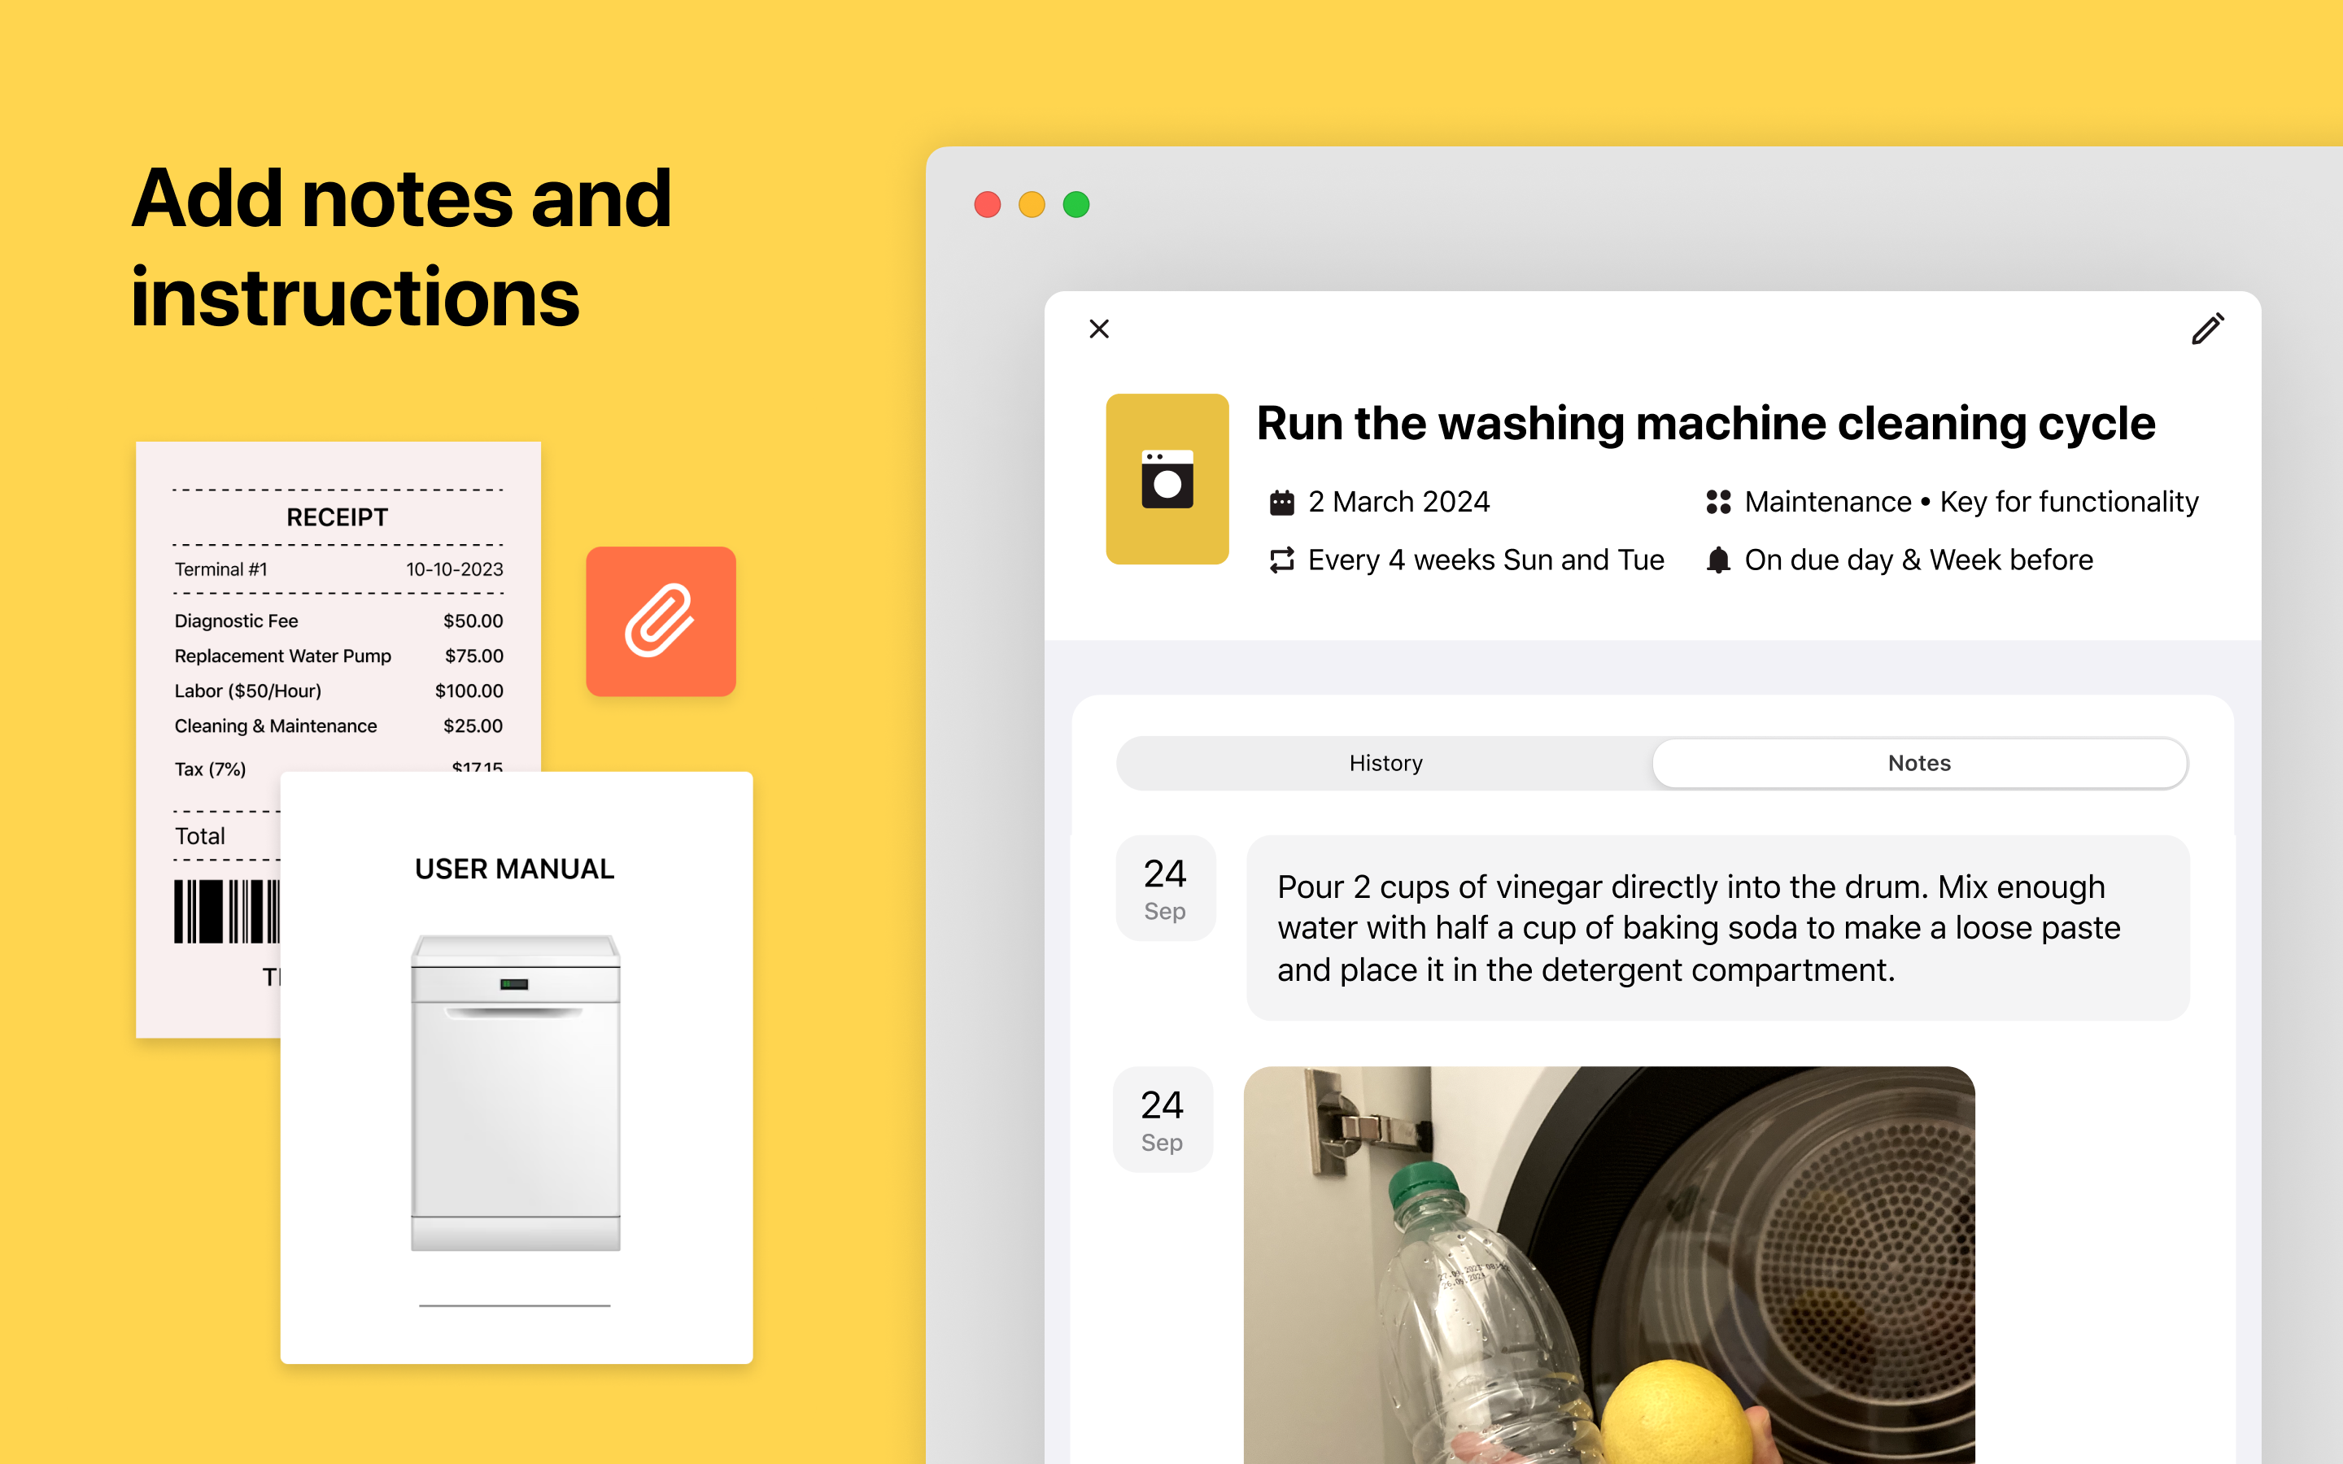Click the repeat icon beside Every 4 weeks
The image size is (2343, 1464).
pyautogui.click(x=1282, y=560)
